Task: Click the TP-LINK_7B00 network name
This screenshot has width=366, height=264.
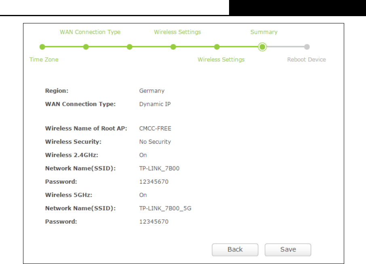Action: coord(160,168)
